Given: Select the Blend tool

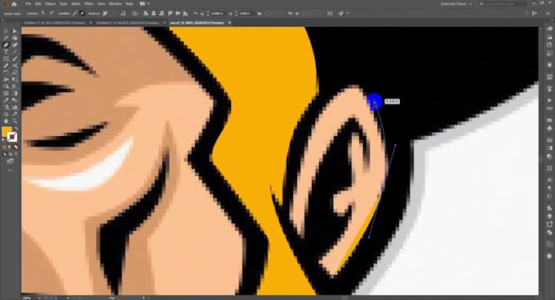Looking at the screenshot, I should click(x=15, y=100).
